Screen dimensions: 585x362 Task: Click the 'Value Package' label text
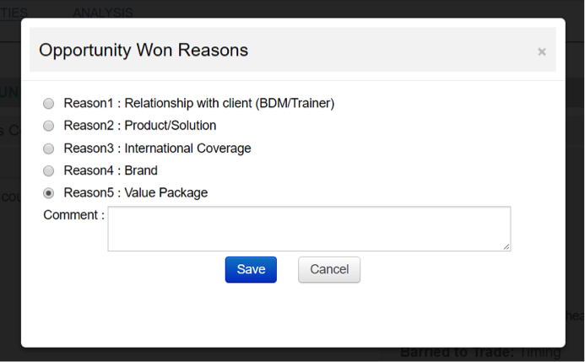(x=166, y=193)
